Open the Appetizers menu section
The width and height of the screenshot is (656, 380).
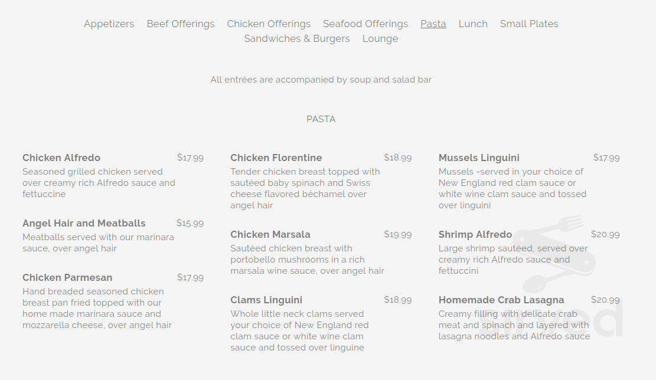(109, 24)
